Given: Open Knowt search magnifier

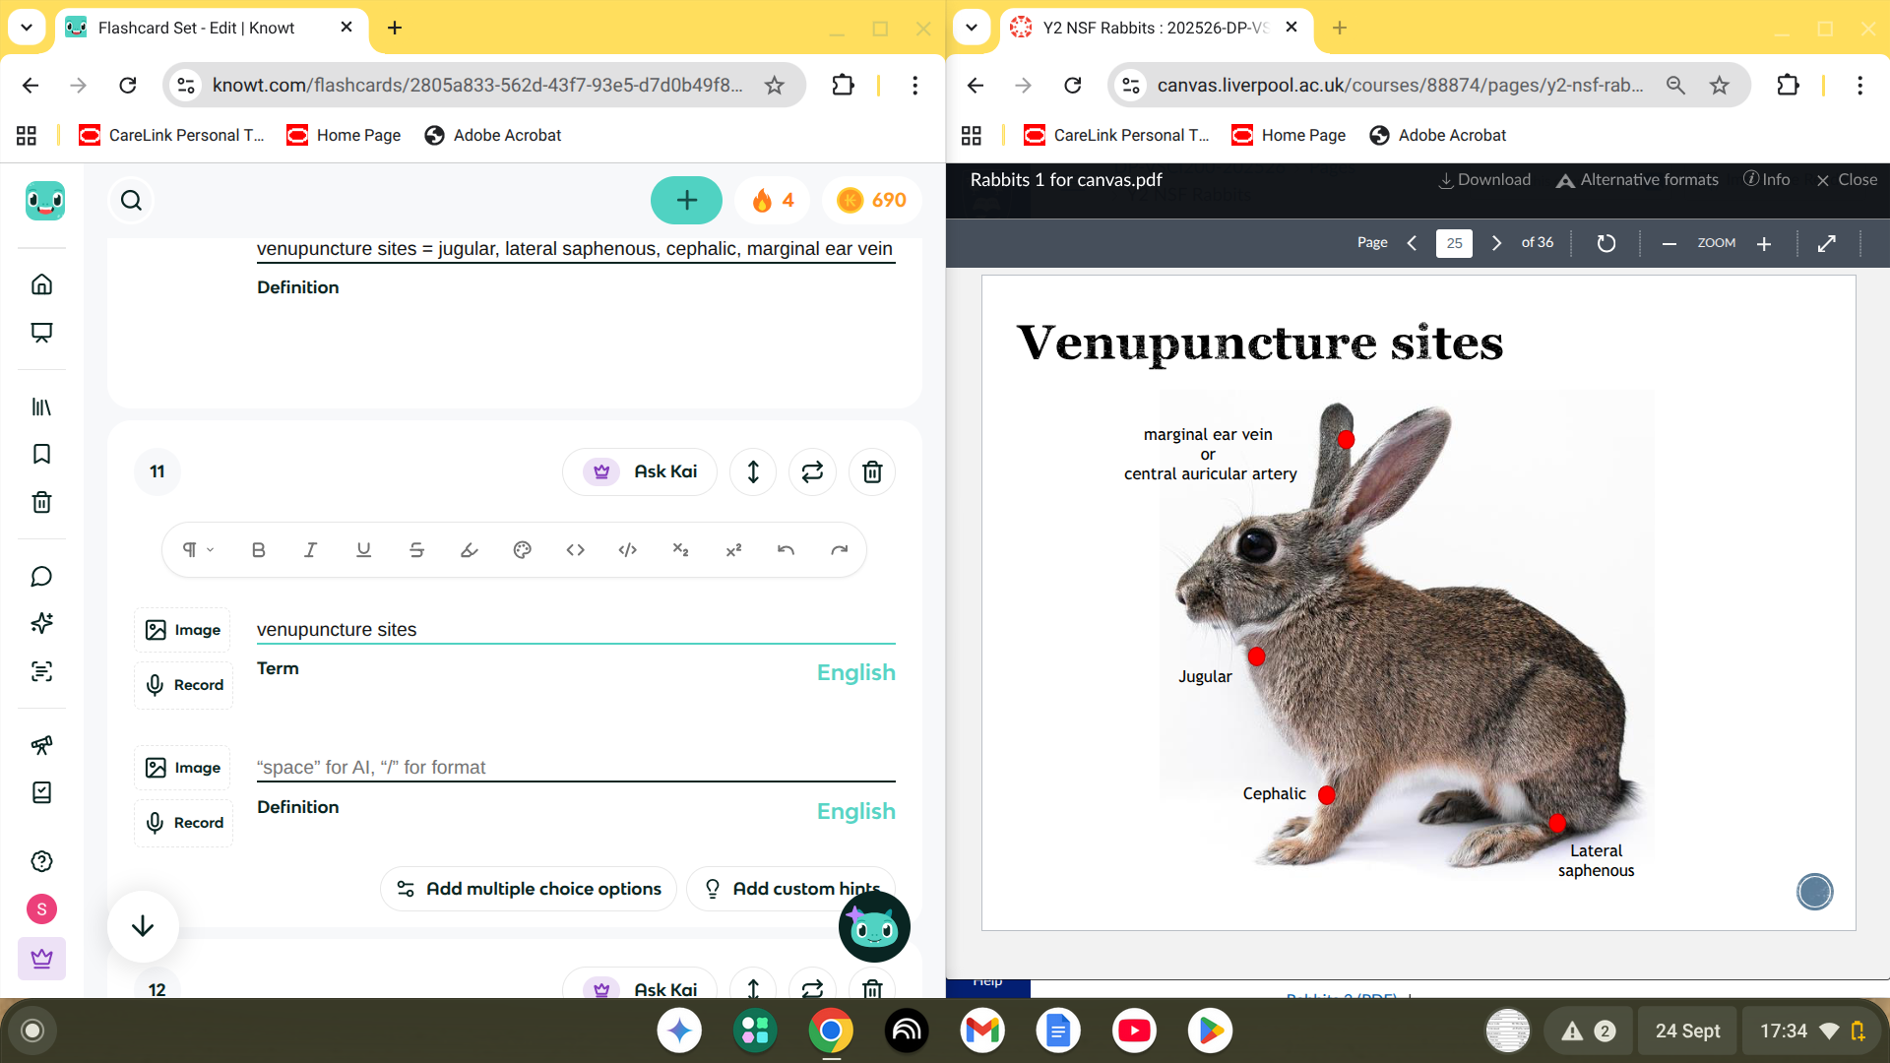Looking at the screenshot, I should click(131, 201).
